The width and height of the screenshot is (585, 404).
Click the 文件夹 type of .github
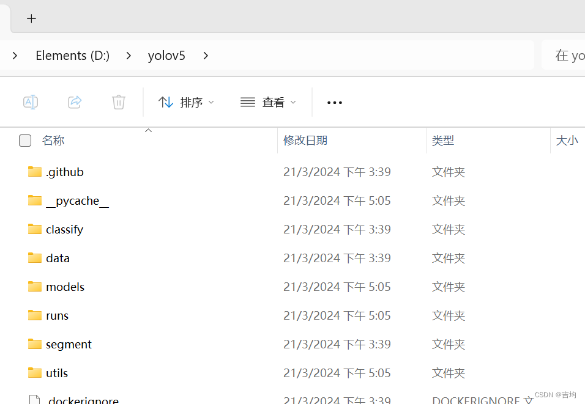449,172
